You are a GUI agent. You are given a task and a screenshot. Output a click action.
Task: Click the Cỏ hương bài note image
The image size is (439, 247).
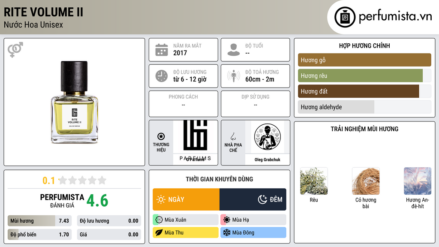click(366, 181)
